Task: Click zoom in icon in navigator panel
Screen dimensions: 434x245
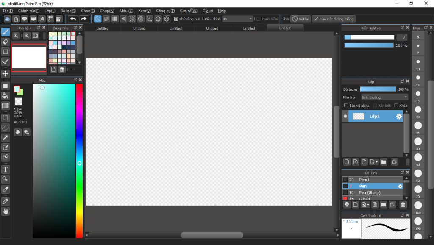Action: (27, 36)
